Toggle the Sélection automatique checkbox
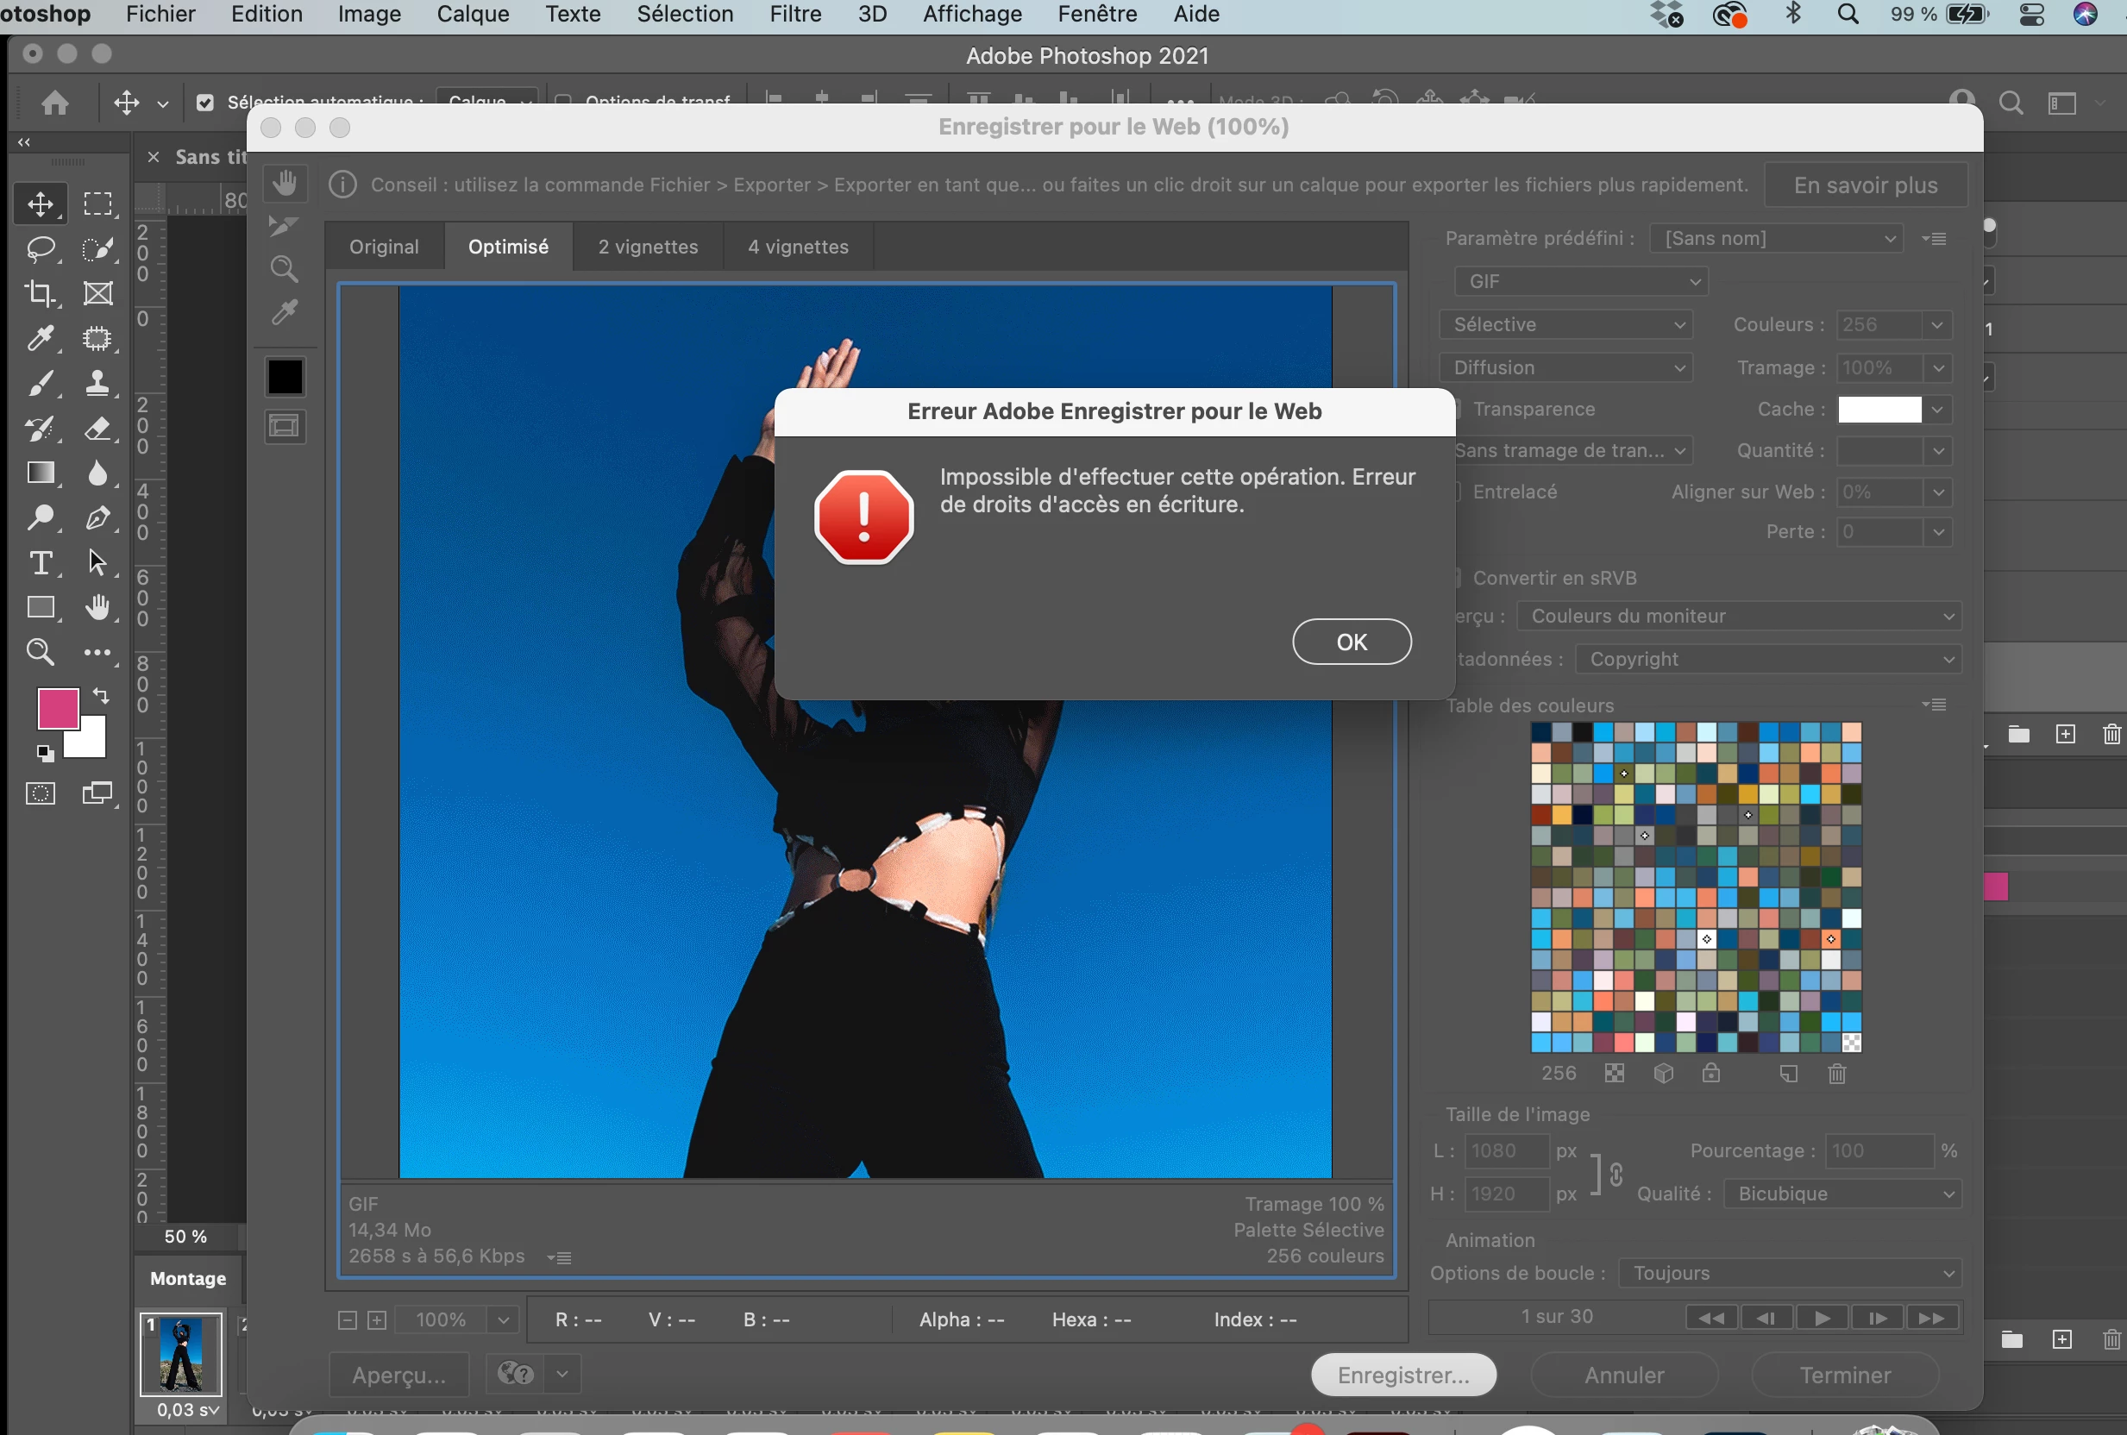This screenshot has width=2127, height=1435. [205, 103]
